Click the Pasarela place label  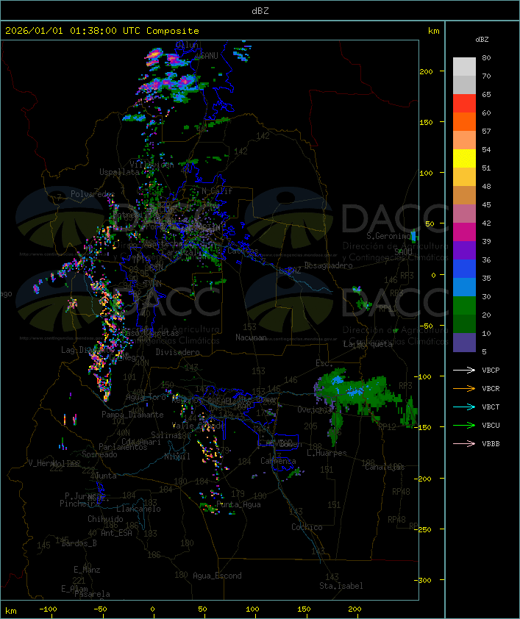click(x=92, y=594)
